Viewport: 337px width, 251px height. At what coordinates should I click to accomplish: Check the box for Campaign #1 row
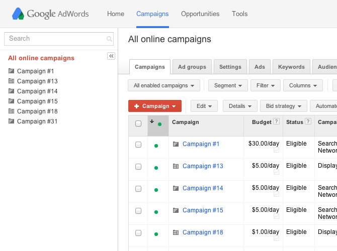[138, 145]
